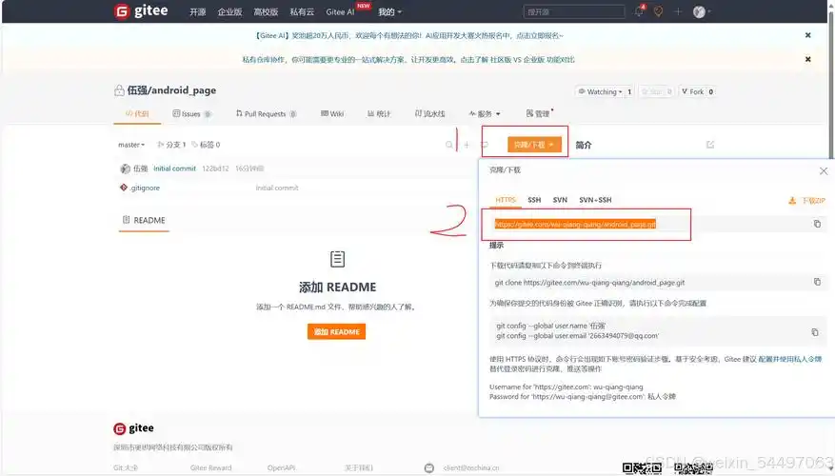
Task: Click the OpenAPI footer link
Action: pos(281,468)
